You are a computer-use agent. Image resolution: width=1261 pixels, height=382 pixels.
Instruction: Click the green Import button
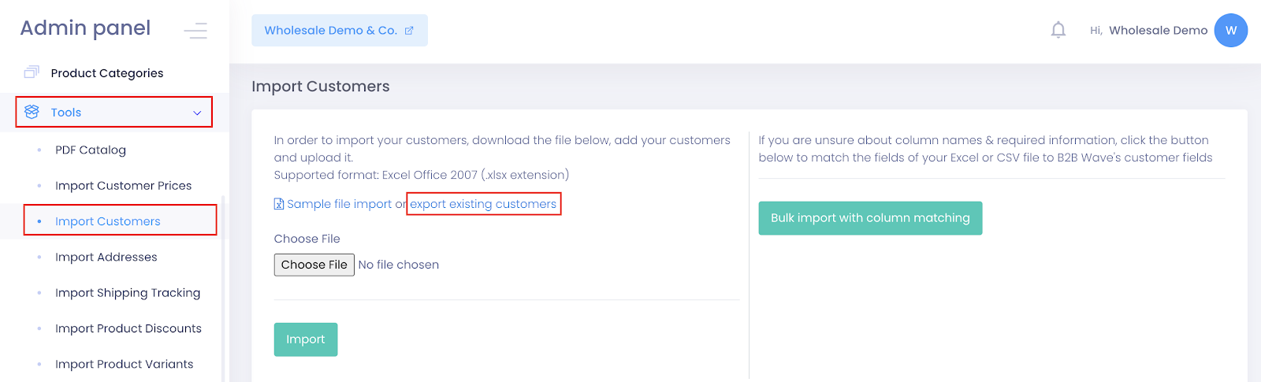point(306,339)
